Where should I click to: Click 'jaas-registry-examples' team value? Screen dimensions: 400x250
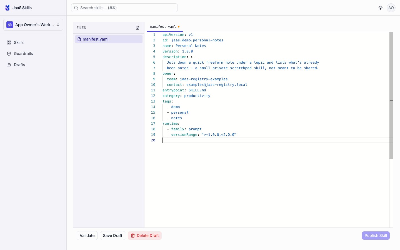coord(204,79)
